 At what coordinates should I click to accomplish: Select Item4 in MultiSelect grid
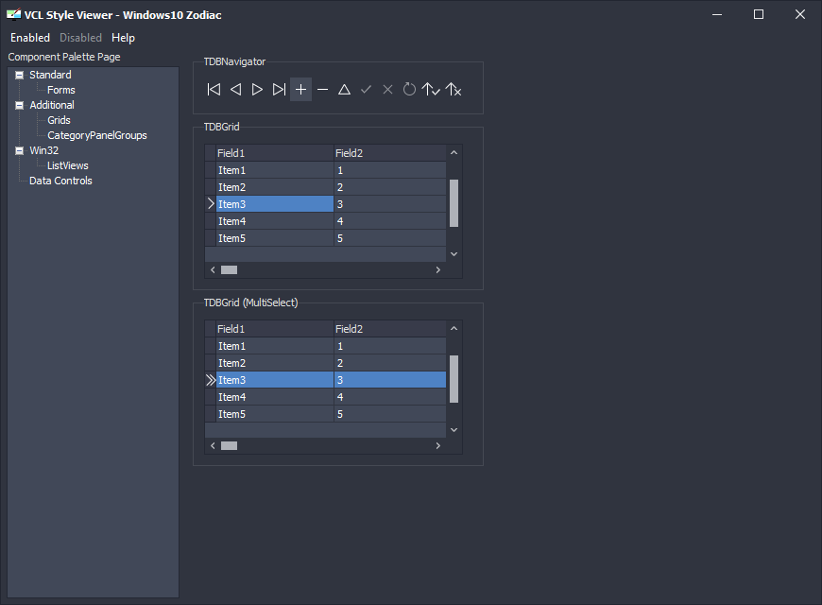275,397
